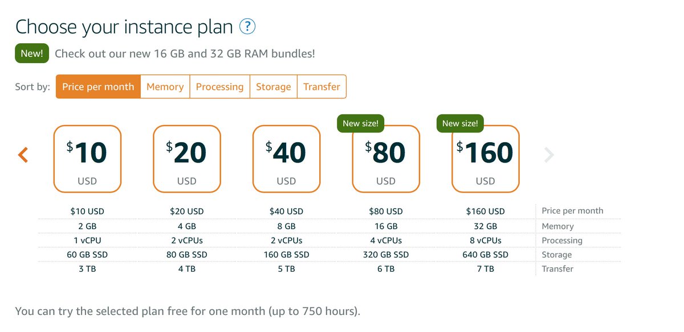The width and height of the screenshot is (684, 332).
Task: Click the left orange carousel arrow
Action: pos(23,155)
